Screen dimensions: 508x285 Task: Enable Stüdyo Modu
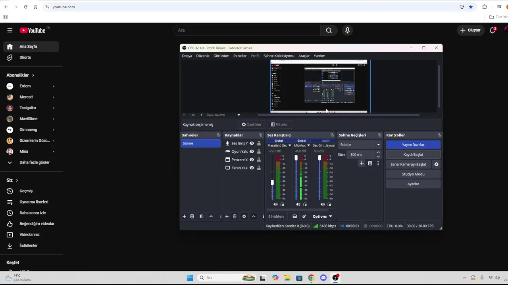click(413, 174)
